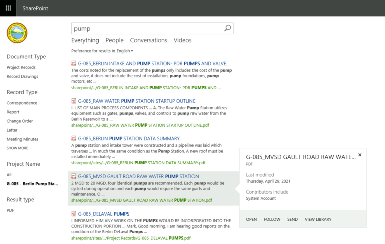Switch to the People search tab
The height and width of the screenshot is (244, 385).
(x=114, y=40)
